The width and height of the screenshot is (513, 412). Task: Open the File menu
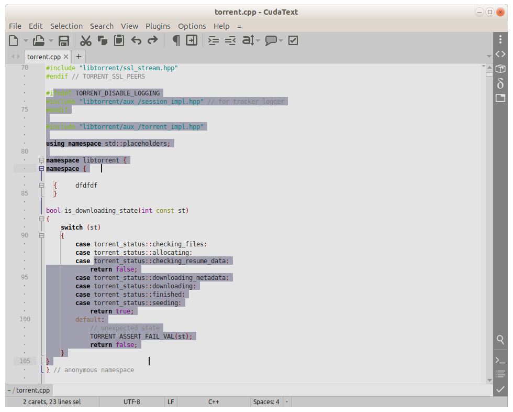point(15,26)
